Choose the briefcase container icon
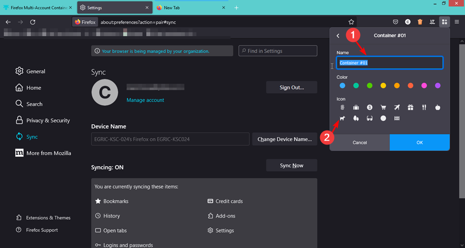This screenshot has width=465, height=248. coord(356,107)
